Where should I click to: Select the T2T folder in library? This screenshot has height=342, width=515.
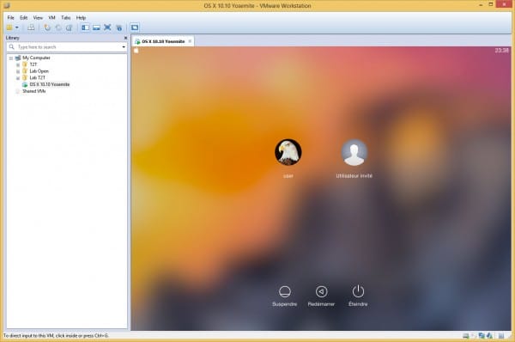33,64
